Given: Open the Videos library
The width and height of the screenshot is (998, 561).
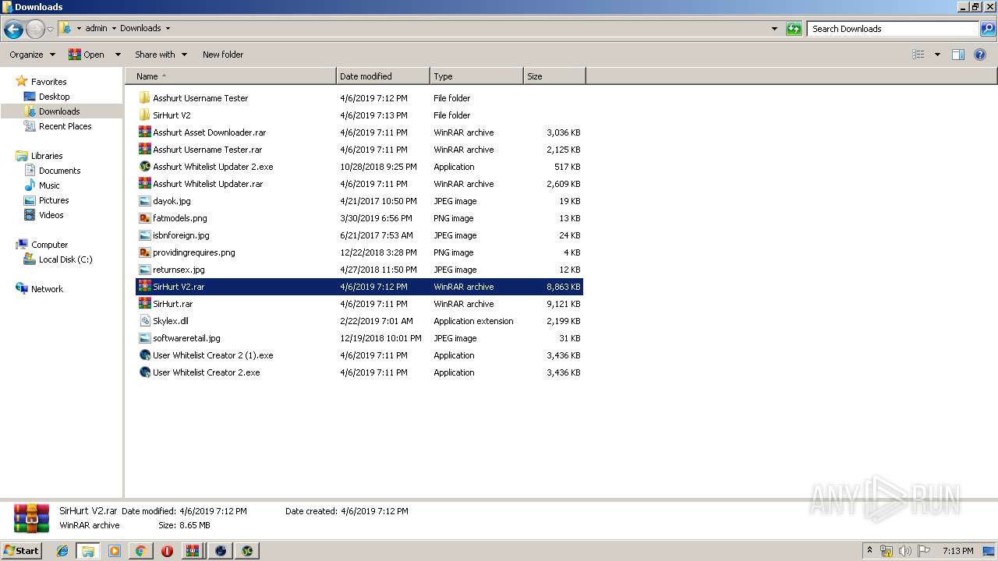Looking at the screenshot, I should pos(51,215).
